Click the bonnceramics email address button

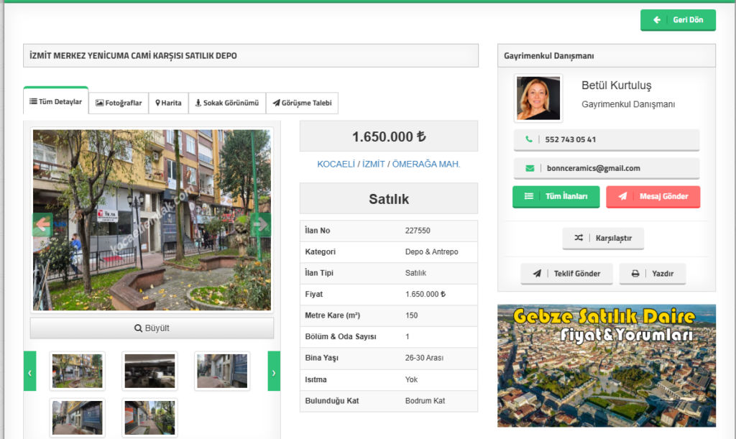coord(606,168)
